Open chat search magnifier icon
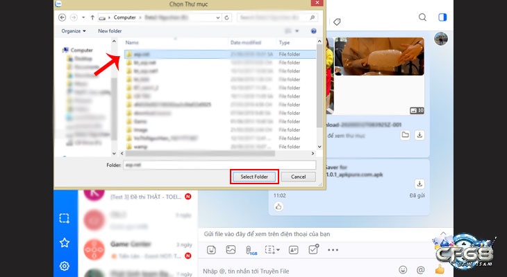This screenshot has width=507, height=277. tap(422, 17)
